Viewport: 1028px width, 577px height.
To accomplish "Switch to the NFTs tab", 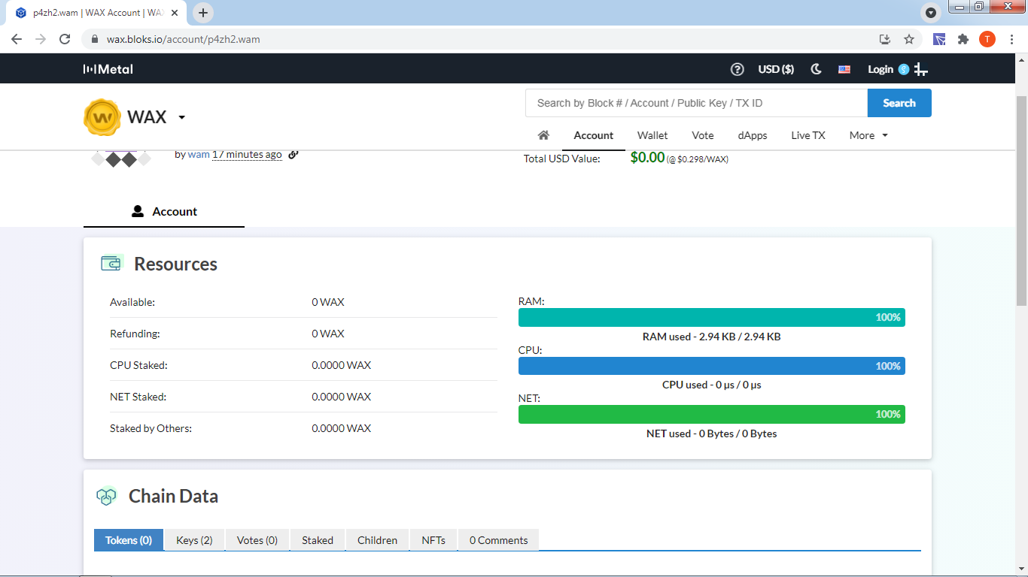I will 433,540.
